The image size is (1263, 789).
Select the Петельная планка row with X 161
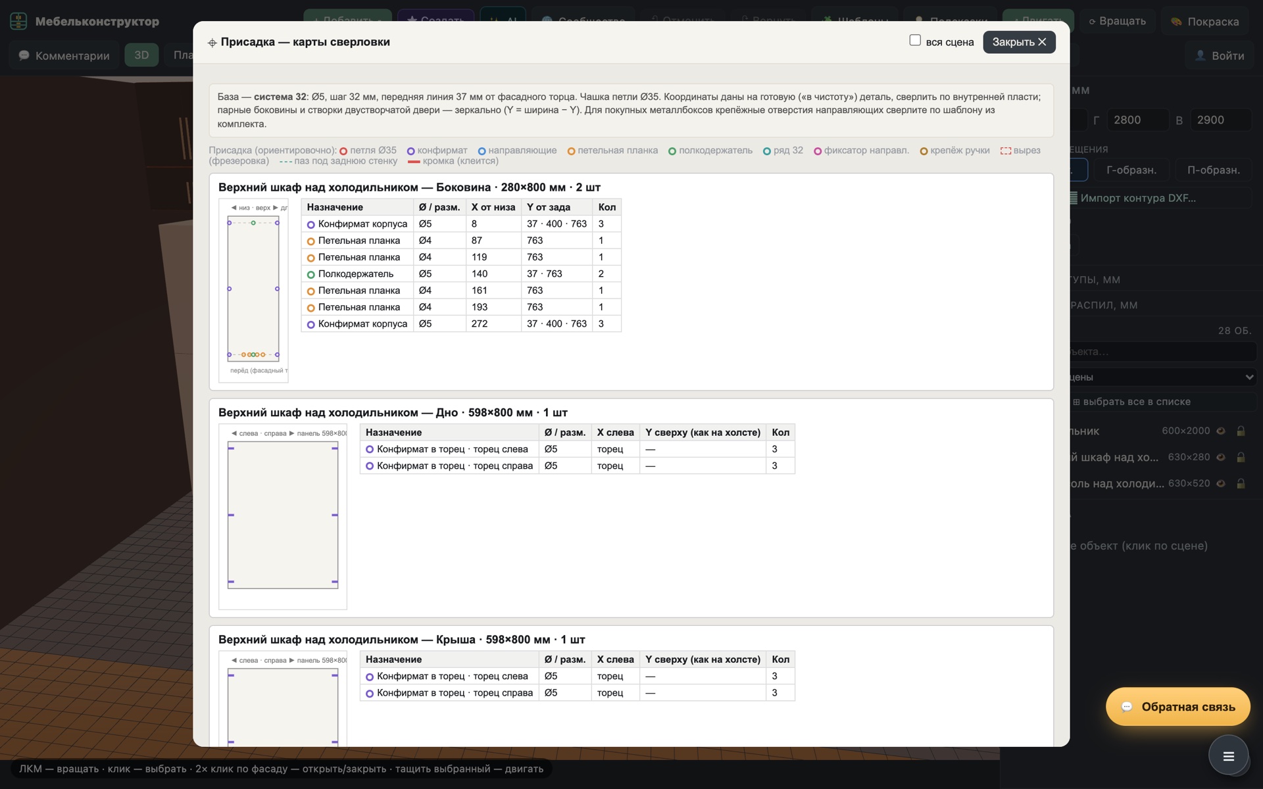(461, 291)
